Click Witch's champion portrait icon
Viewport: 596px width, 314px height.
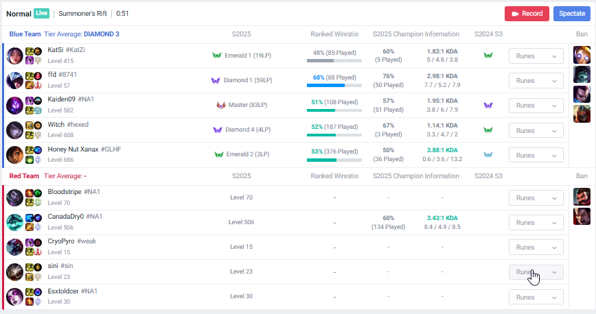tap(15, 130)
